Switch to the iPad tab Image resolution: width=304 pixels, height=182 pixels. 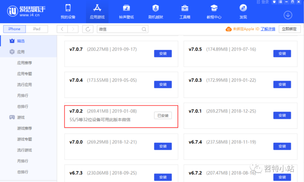coord(37,29)
